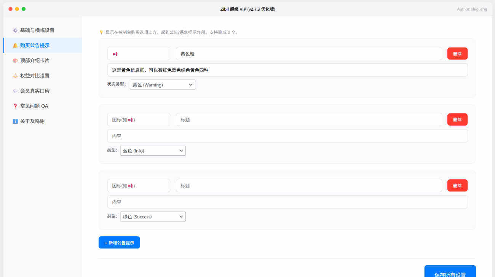The width and height of the screenshot is (495, 277).
Task: Open the 权益对比设置 sidebar section
Action: pyautogui.click(x=35, y=76)
